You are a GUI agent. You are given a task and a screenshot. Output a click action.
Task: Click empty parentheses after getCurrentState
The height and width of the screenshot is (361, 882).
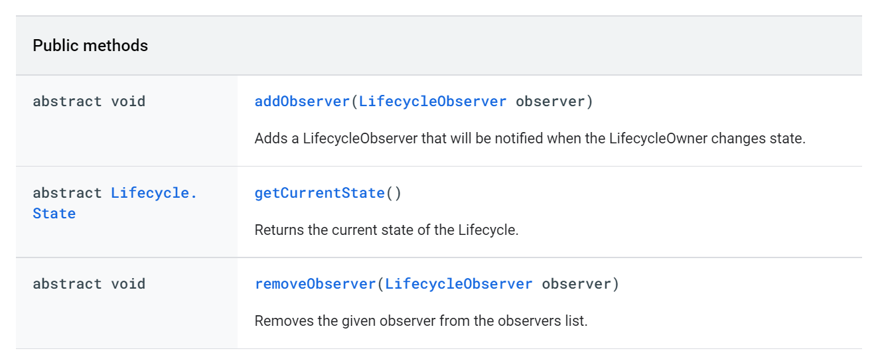coord(394,193)
